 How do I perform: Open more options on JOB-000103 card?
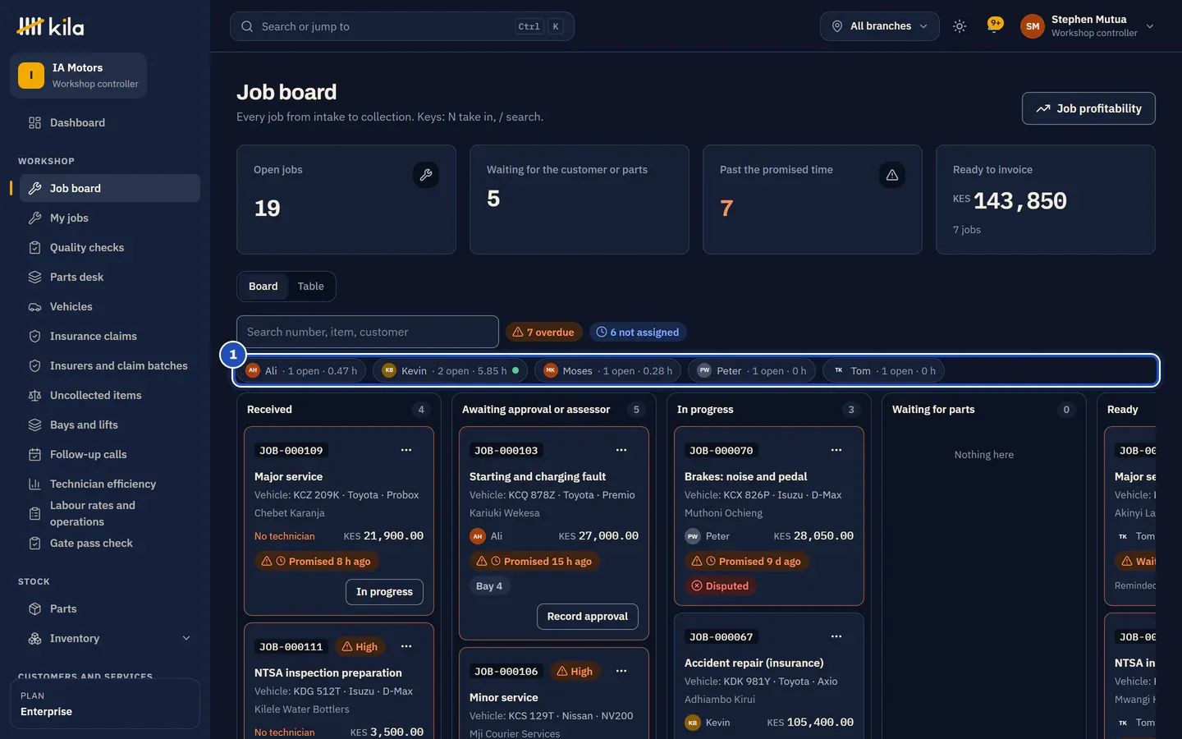tap(621, 450)
